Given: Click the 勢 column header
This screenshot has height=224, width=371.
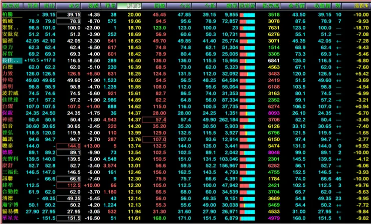Looking at the screenshot, I should point(336,6).
